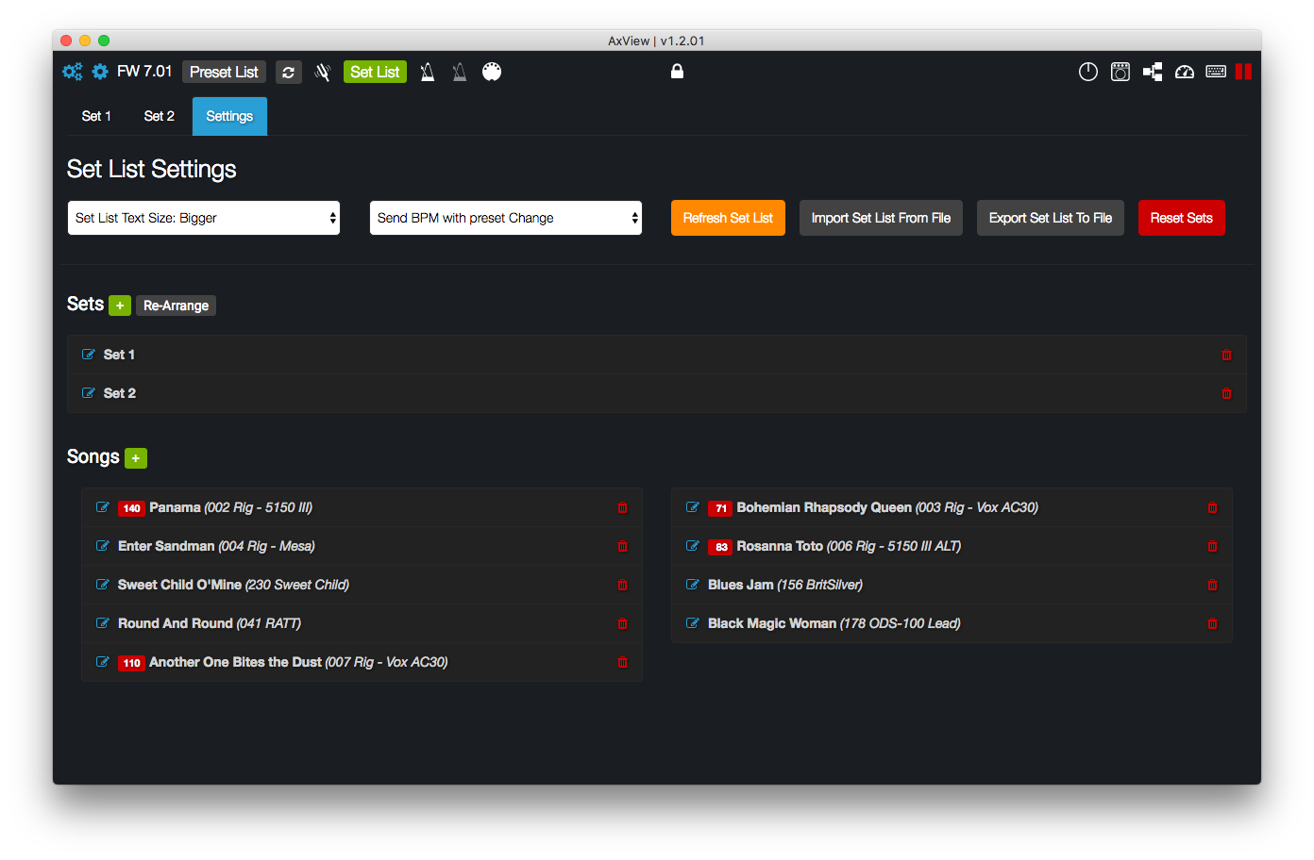Click the dimmed second metronome icon
This screenshot has width=1314, height=860.
click(460, 73)
